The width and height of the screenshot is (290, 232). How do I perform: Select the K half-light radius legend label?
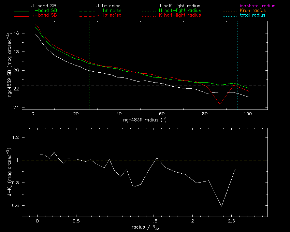point(180,15)
